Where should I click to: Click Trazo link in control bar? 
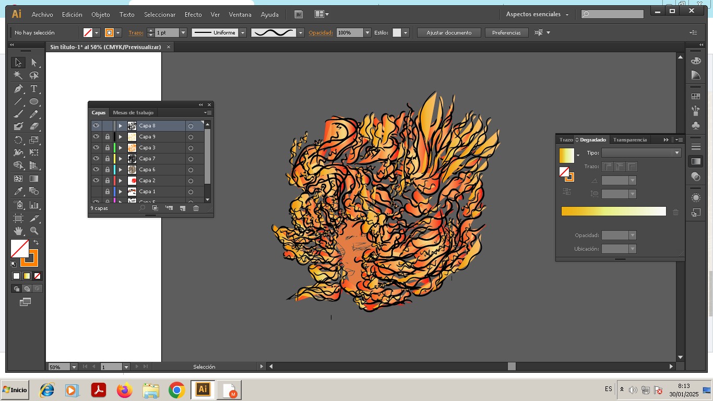[136, 33]
